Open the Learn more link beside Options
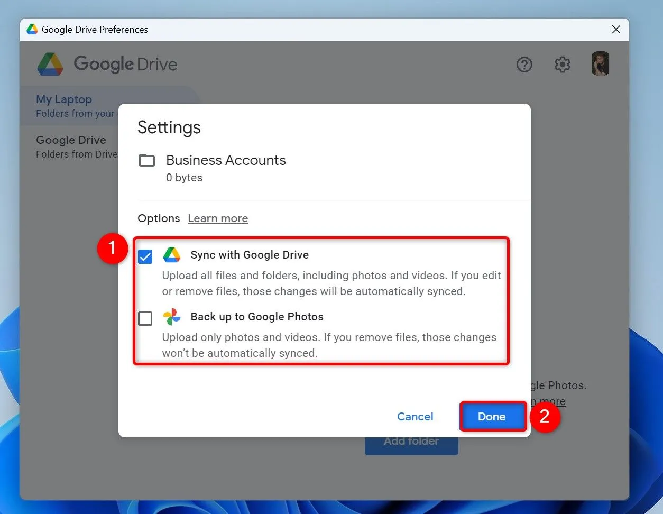663x514 pixels. 218,218
